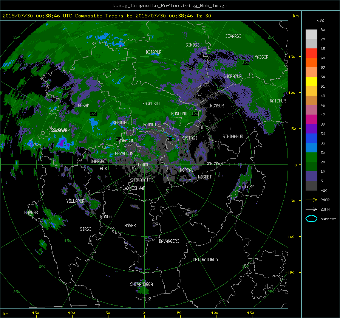Click the yellow 51 dBZ legend swatch
Screen dimensions: 340x318
pos(311,81)
